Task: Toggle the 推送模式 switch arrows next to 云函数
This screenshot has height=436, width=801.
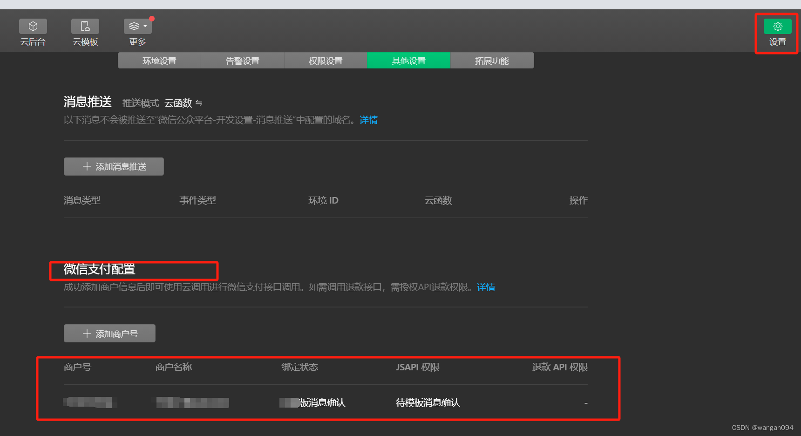Action: [x=199, y=103]
